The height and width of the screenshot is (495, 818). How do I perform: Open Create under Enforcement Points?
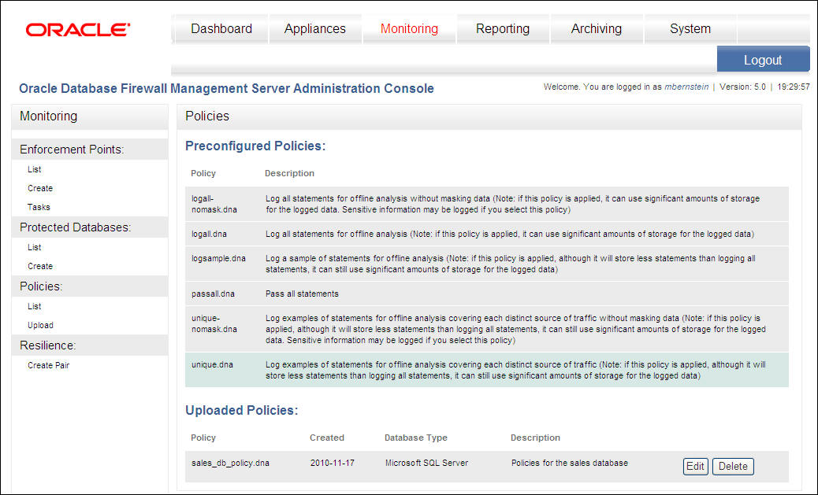tap(40, 188)
